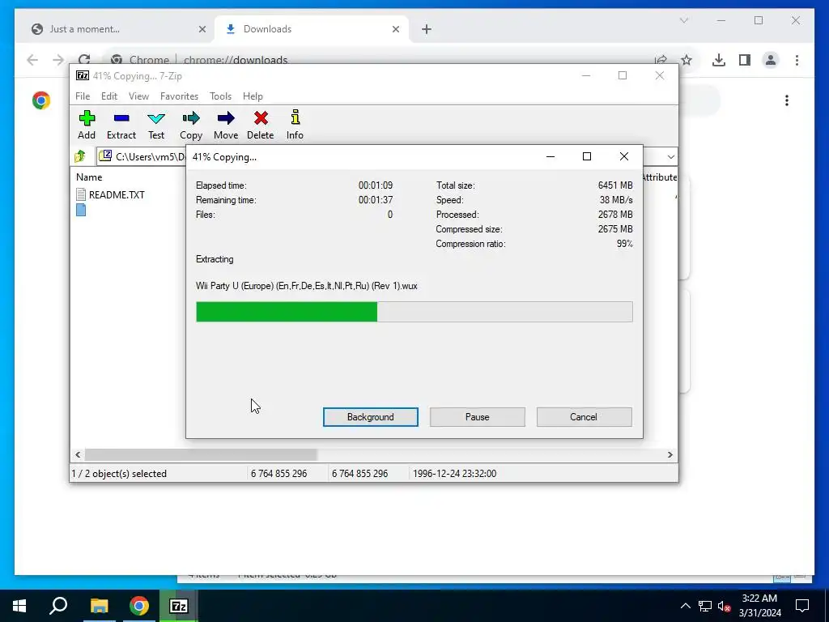Cancel the copying operation
Screen dimensions: 829x622
click(x=584, y=417)
